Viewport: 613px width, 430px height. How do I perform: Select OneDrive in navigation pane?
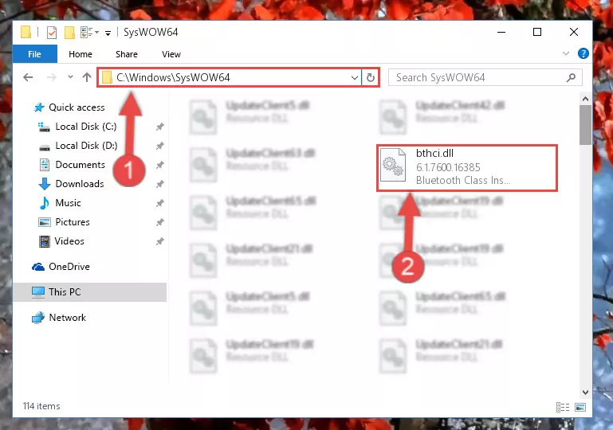pos(69,267)
